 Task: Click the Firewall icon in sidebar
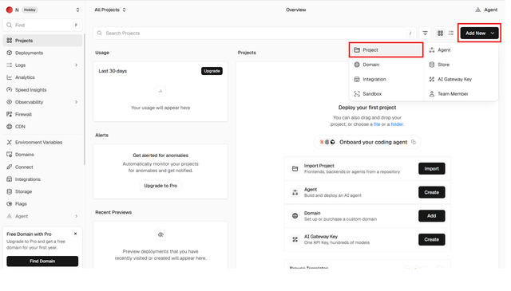point(9,114)
